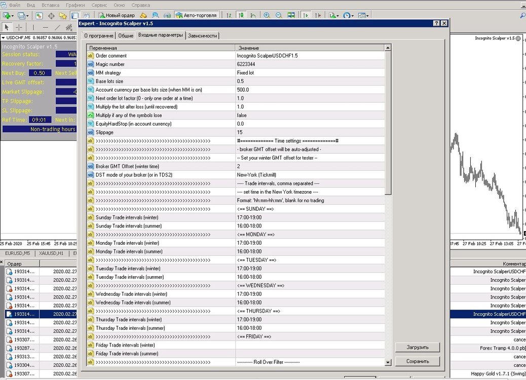Select the EURUSD,M5 chart tab

(17, 253)
